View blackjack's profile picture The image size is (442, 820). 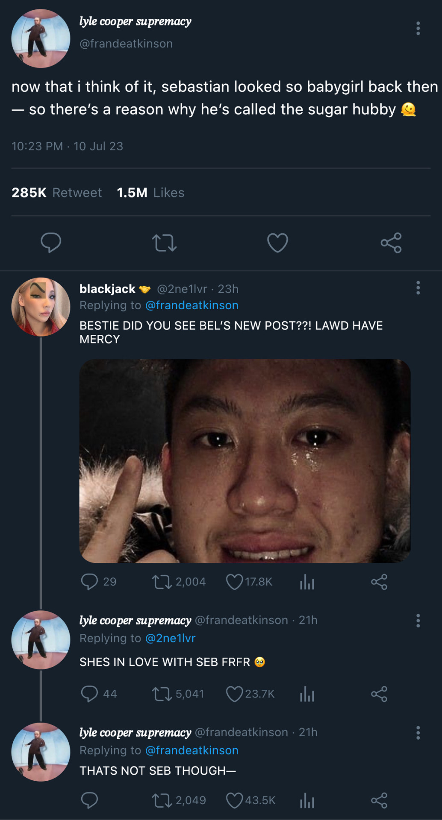point(41,307)
